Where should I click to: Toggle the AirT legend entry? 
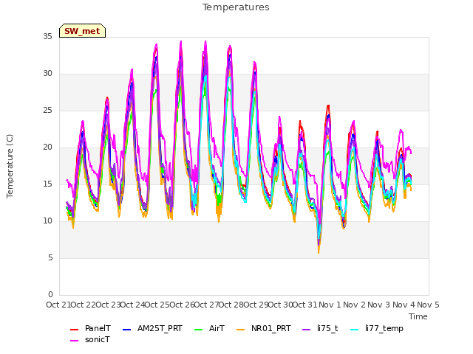tap(209, 328)
